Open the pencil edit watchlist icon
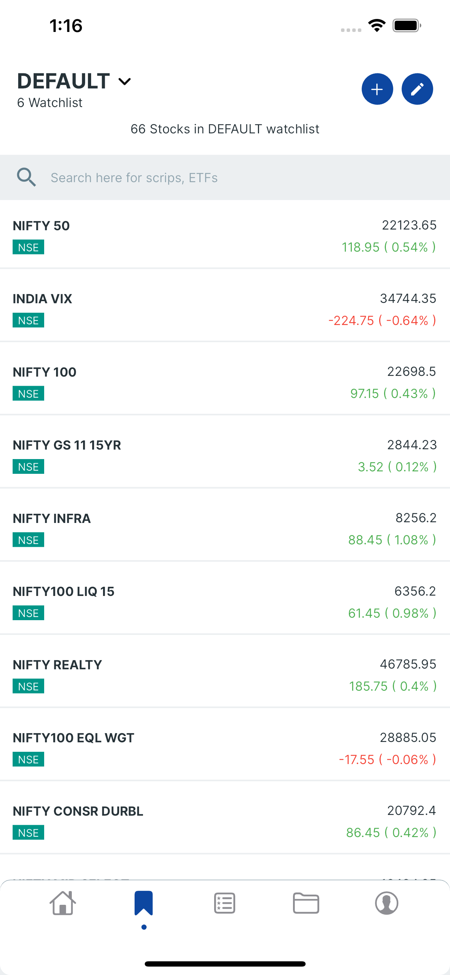The height and width of the screenshot is (975, 450). point(417,89)
